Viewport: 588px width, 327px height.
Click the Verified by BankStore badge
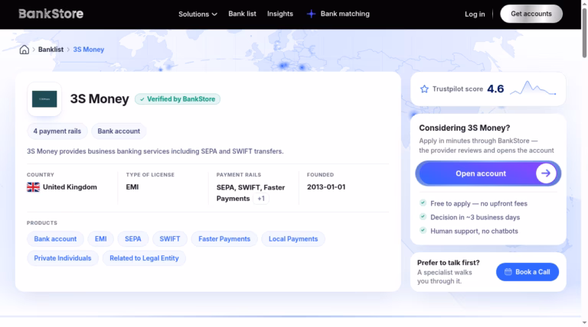pyautogui.click(x=178, y=99)
